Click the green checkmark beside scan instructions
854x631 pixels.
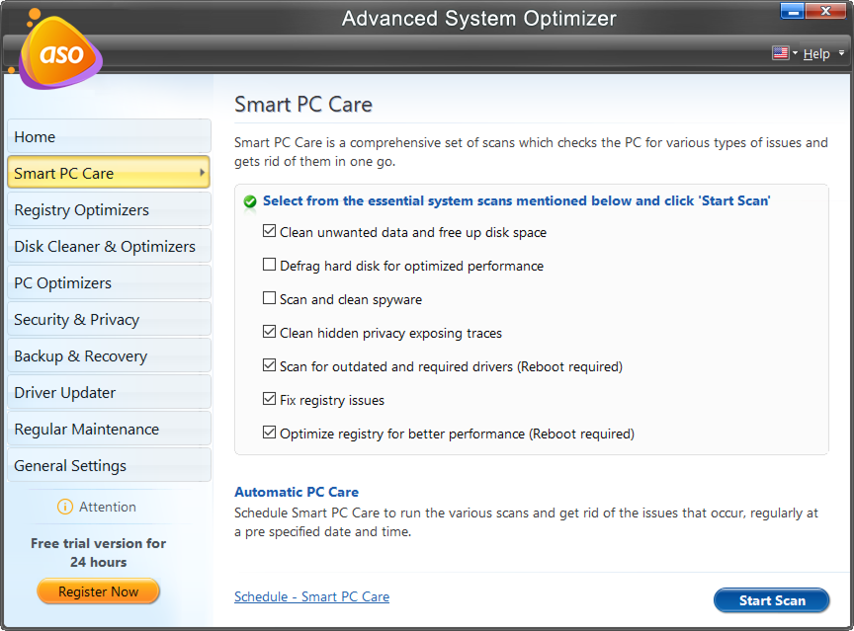tap(250, 201)
